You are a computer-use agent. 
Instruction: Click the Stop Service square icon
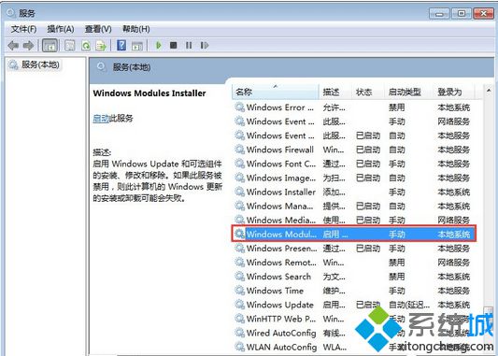(x=173, y=45)
